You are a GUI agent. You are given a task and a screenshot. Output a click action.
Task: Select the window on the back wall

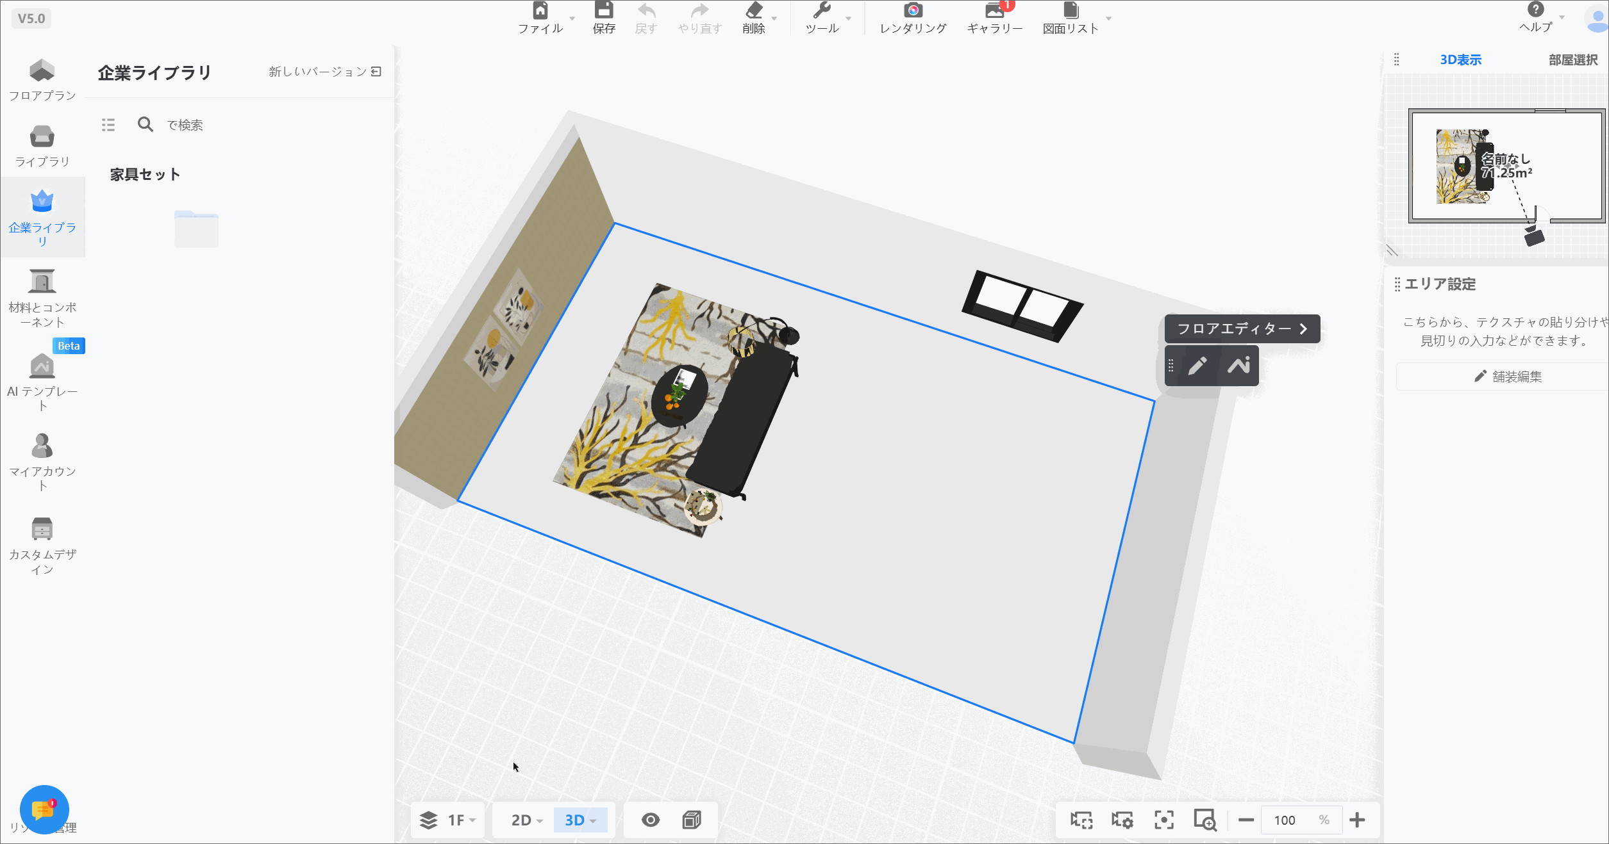coord(1022,305)
